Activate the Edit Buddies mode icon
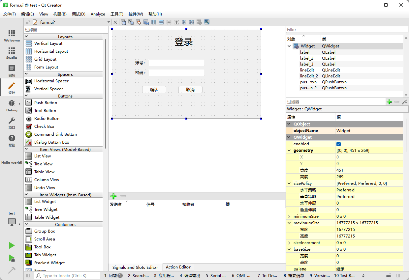Image resolution: width=409 pixels, height=280 pixels. pos(139,22)
